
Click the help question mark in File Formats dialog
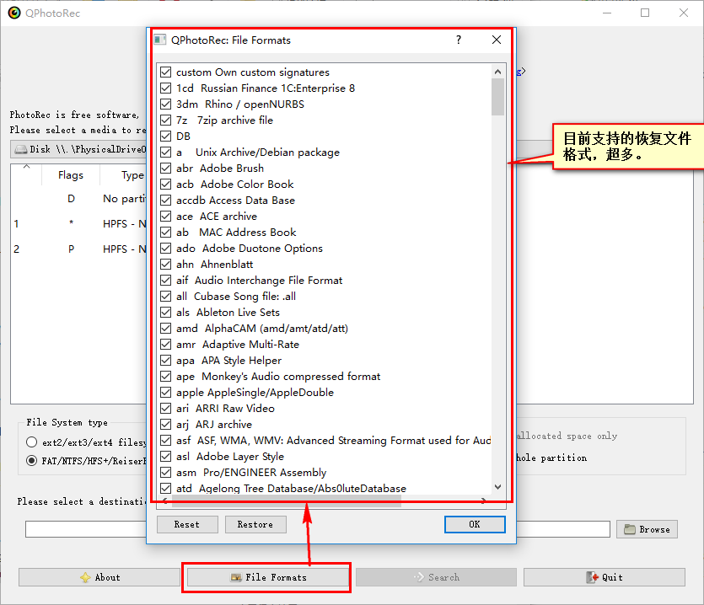tap(459, 40)
